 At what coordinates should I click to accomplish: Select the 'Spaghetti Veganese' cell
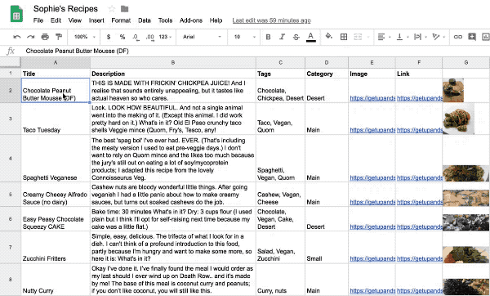point(56,159)
